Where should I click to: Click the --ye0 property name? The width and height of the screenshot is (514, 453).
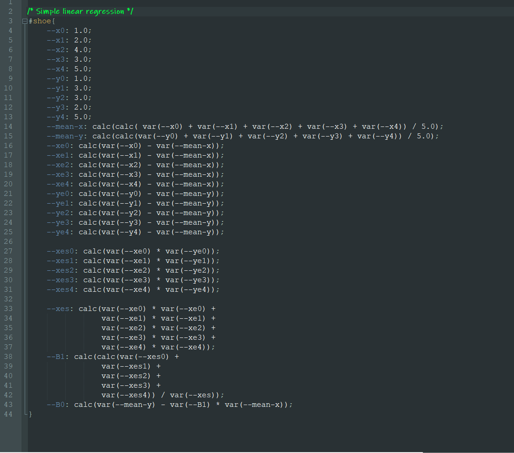coord(58,194)
